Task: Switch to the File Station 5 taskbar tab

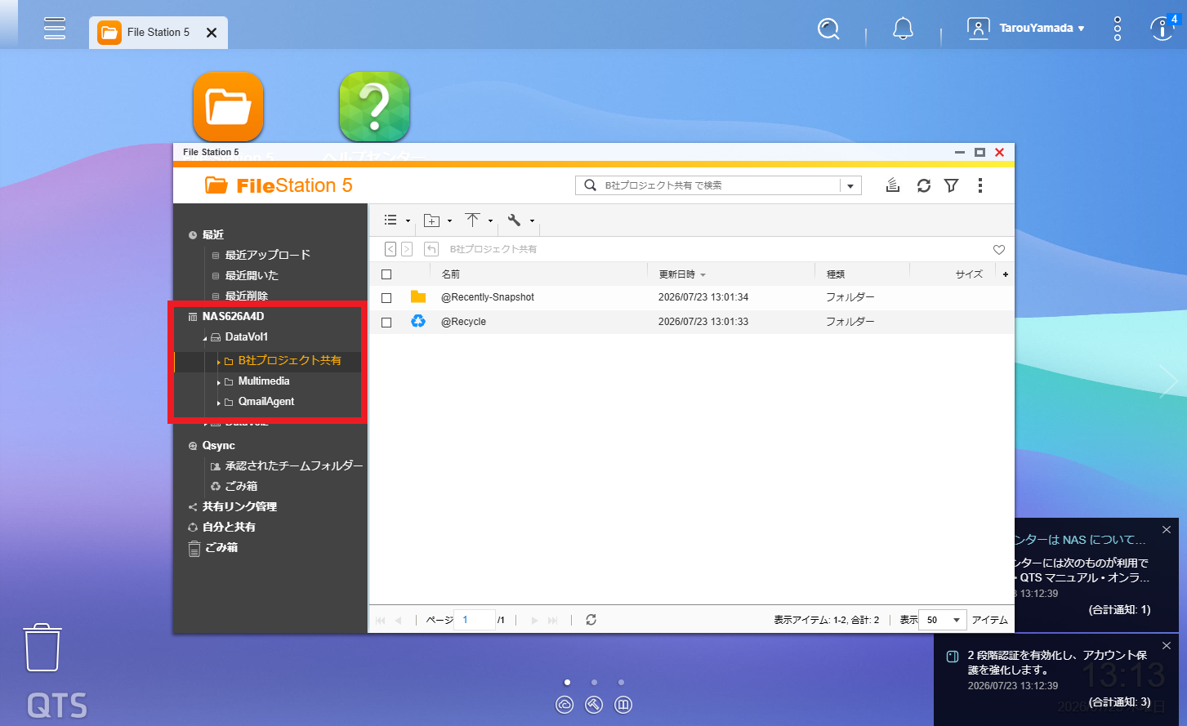Action: (158, 33)
